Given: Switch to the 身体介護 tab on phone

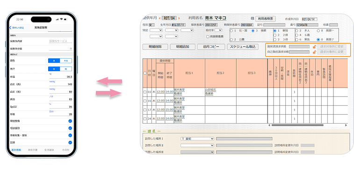Looking at the screenshot, I should [33, 150].
